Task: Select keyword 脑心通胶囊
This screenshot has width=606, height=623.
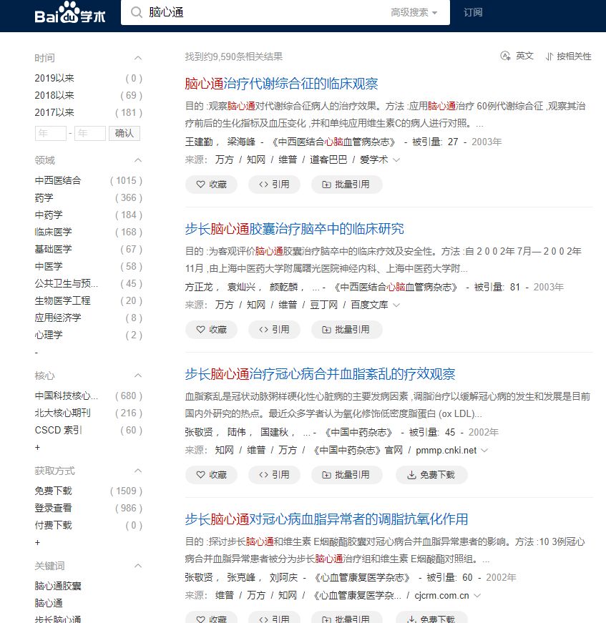Action: pos(58,586)
